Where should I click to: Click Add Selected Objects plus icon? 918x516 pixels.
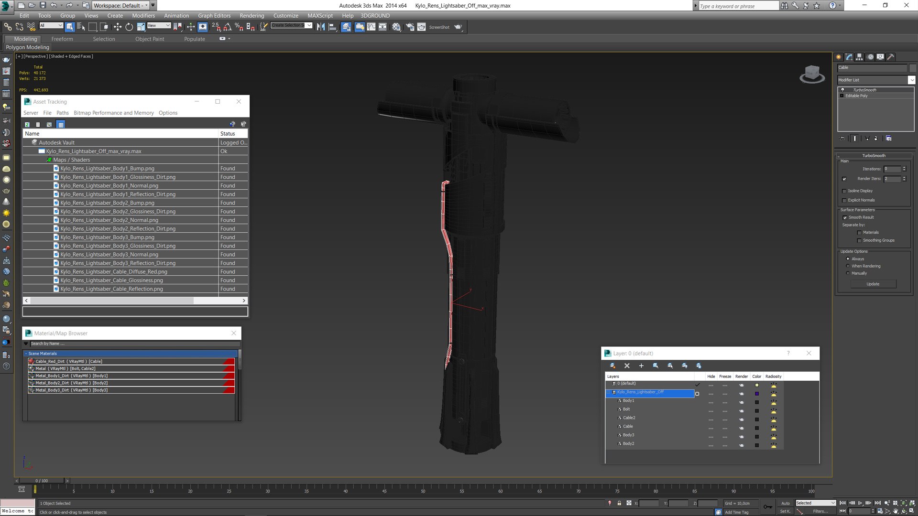click(x=641, y=365)
